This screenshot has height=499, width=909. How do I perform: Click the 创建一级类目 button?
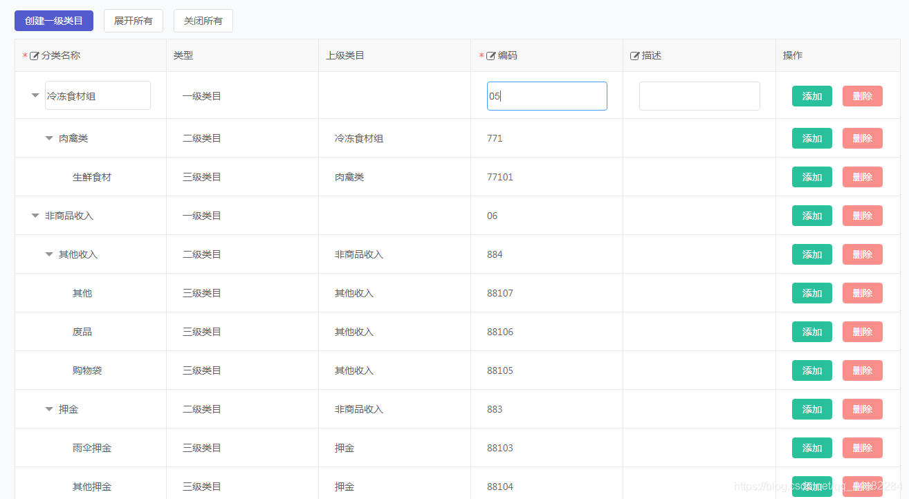pos(54,21)
